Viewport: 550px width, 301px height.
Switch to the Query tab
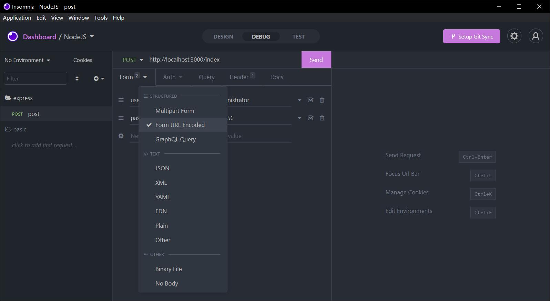point(206,77)
